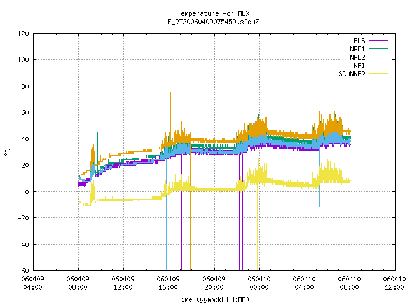Screen dimensions: 407x305
Task: Click the x-axis label 060410 00:00
Action: pos(259,283)
